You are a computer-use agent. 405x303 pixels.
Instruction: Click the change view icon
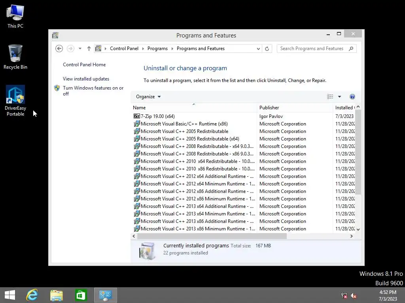[x=330, y=97]
